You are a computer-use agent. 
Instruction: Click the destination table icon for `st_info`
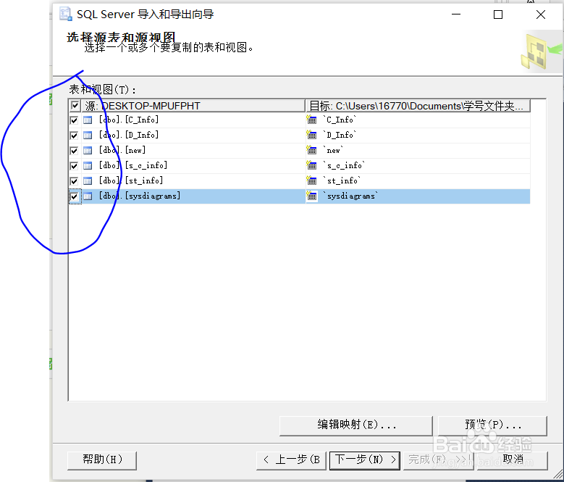[311, 180]
